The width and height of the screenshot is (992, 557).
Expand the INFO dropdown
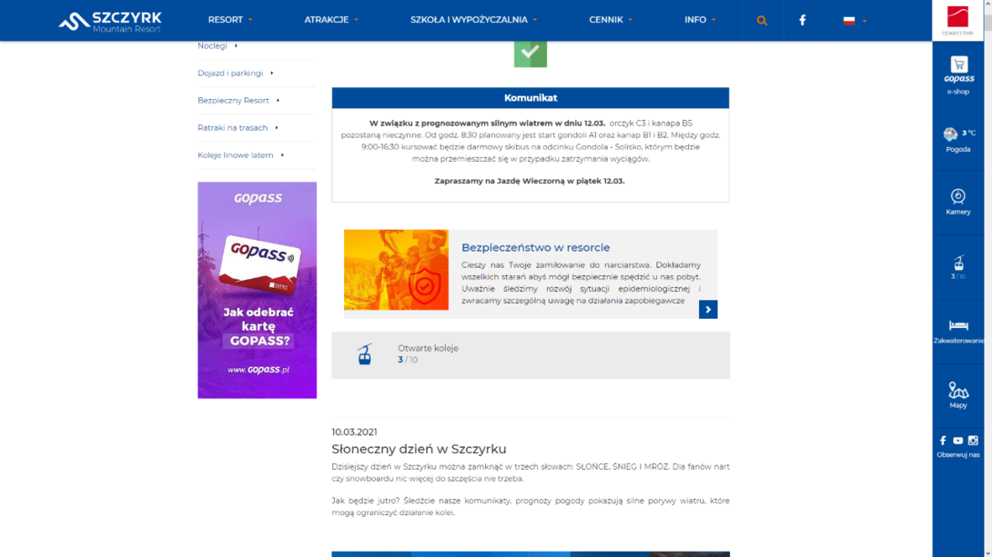pyautogui.click(x=700, y=20)
